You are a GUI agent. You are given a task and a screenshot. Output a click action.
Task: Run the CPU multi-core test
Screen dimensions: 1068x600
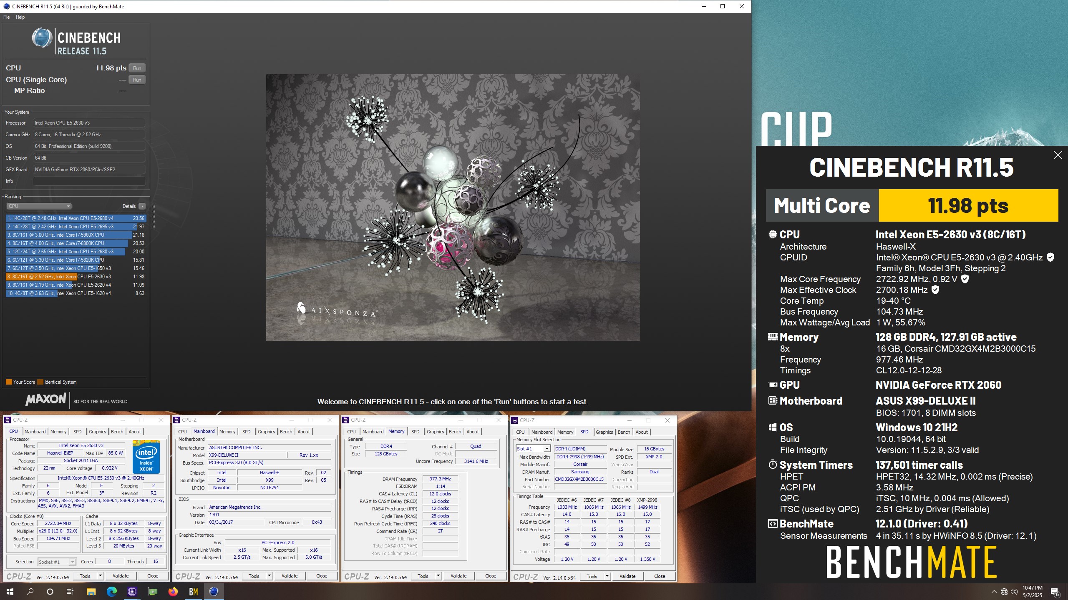pos(137,68)
